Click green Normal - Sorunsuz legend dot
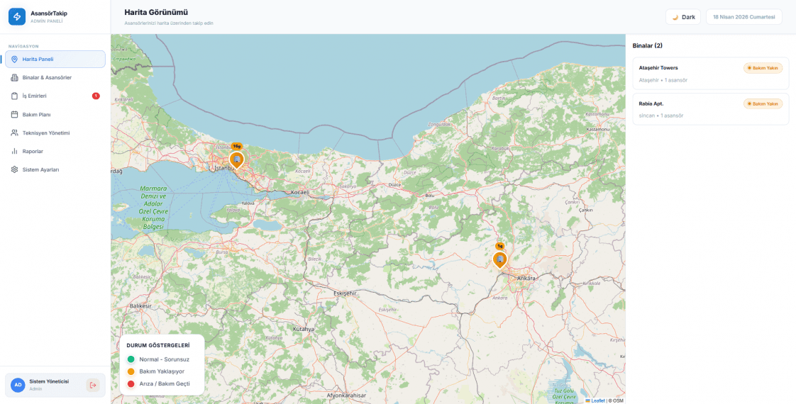Screen dimensions: 796x404 pyautogui.click(x=131, y=359)
